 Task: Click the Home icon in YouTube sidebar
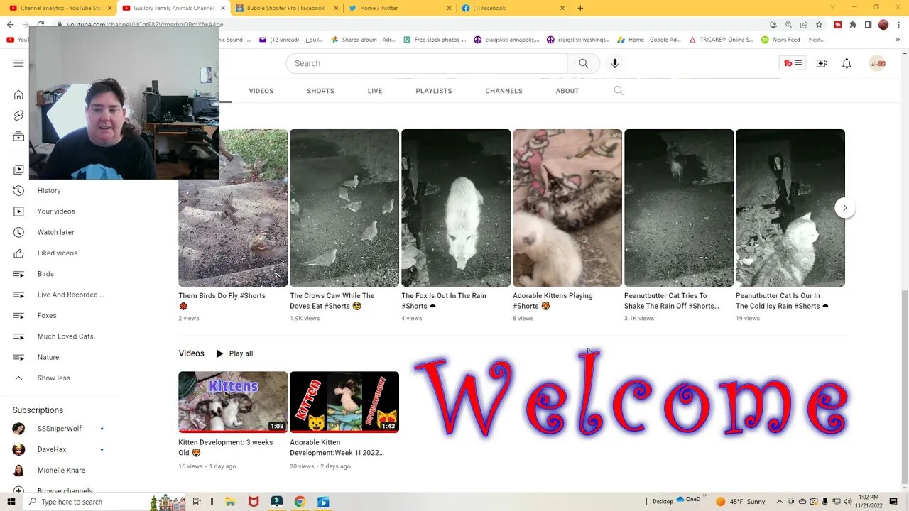pos(18,95)
